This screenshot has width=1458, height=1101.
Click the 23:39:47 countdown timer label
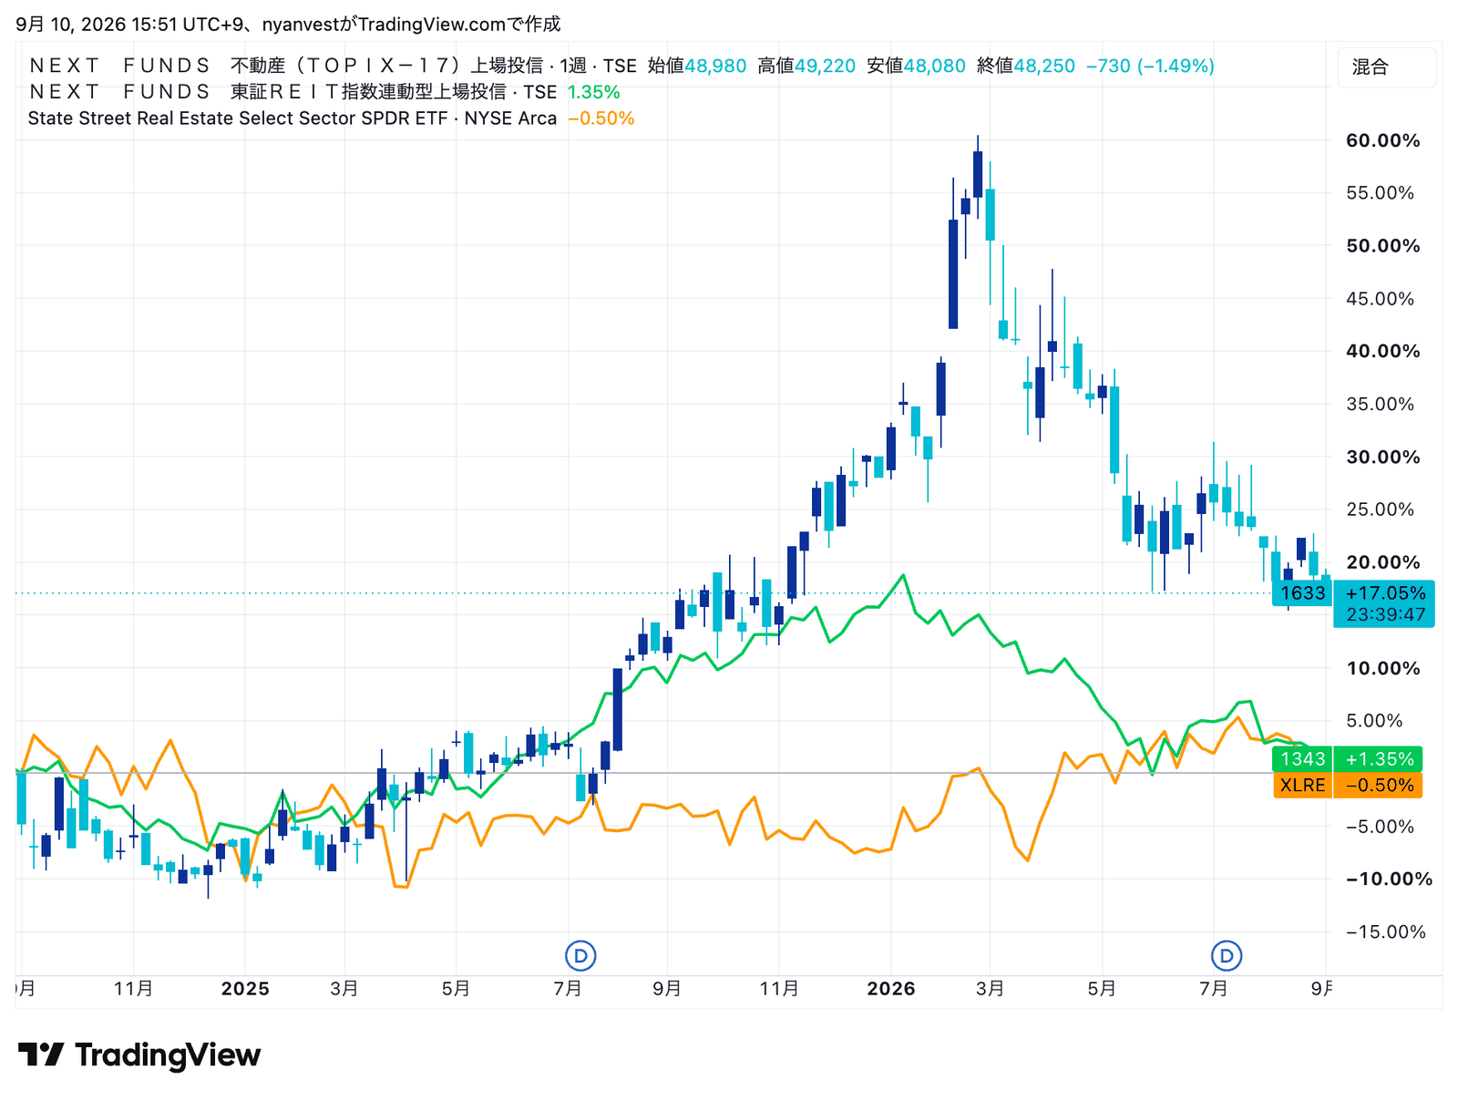click(x=1385, y=614)
